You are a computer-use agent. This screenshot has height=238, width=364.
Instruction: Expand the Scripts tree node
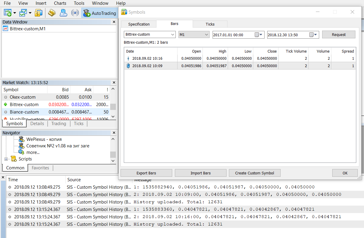[x=6, y=159]
